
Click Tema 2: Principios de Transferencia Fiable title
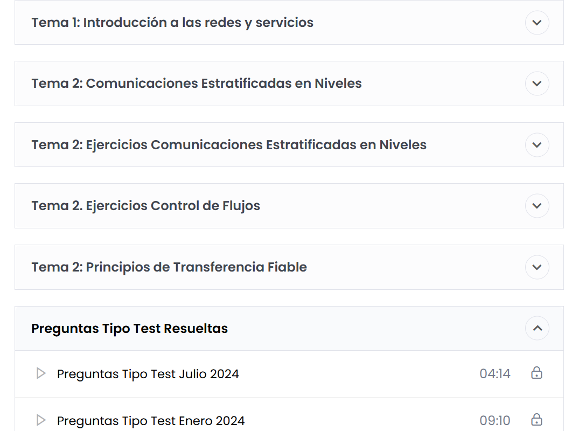click(x=169, y=267)
